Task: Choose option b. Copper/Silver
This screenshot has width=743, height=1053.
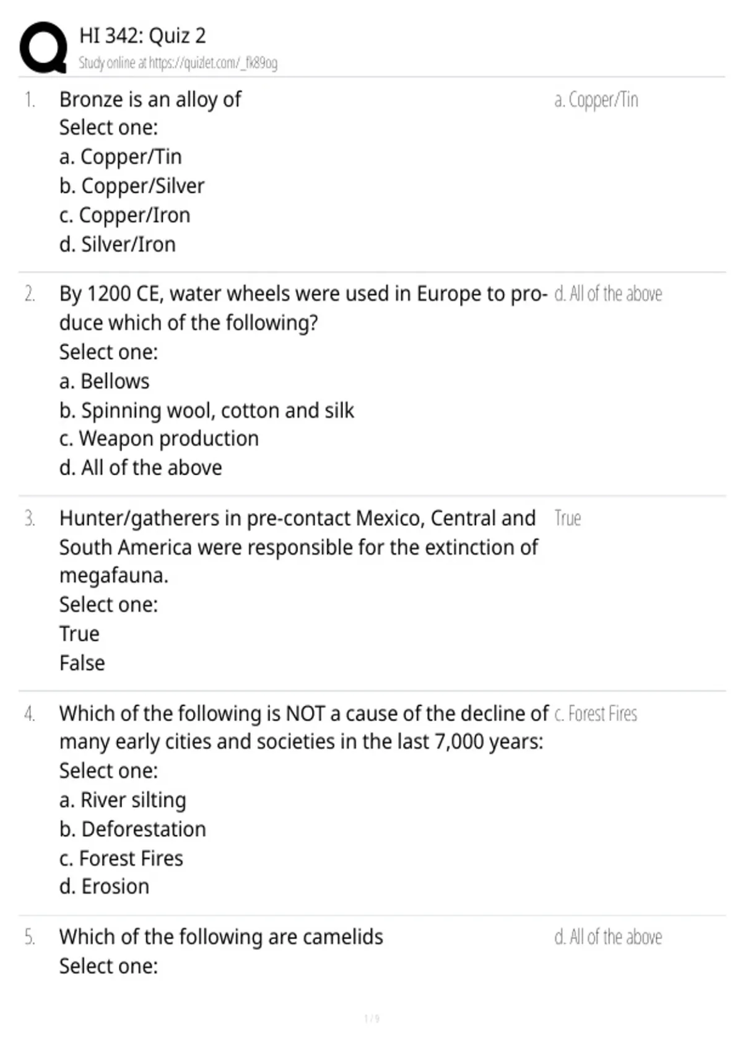Action: [132, 186]
